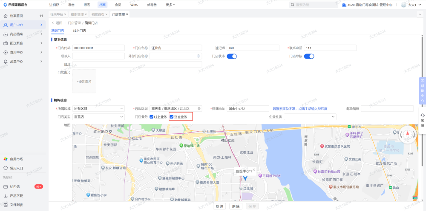Click the organization icon beside 4020-喜临门零食测试
Image resolution: width=426 pixels, height=211 pixels.
pos(344,5)
